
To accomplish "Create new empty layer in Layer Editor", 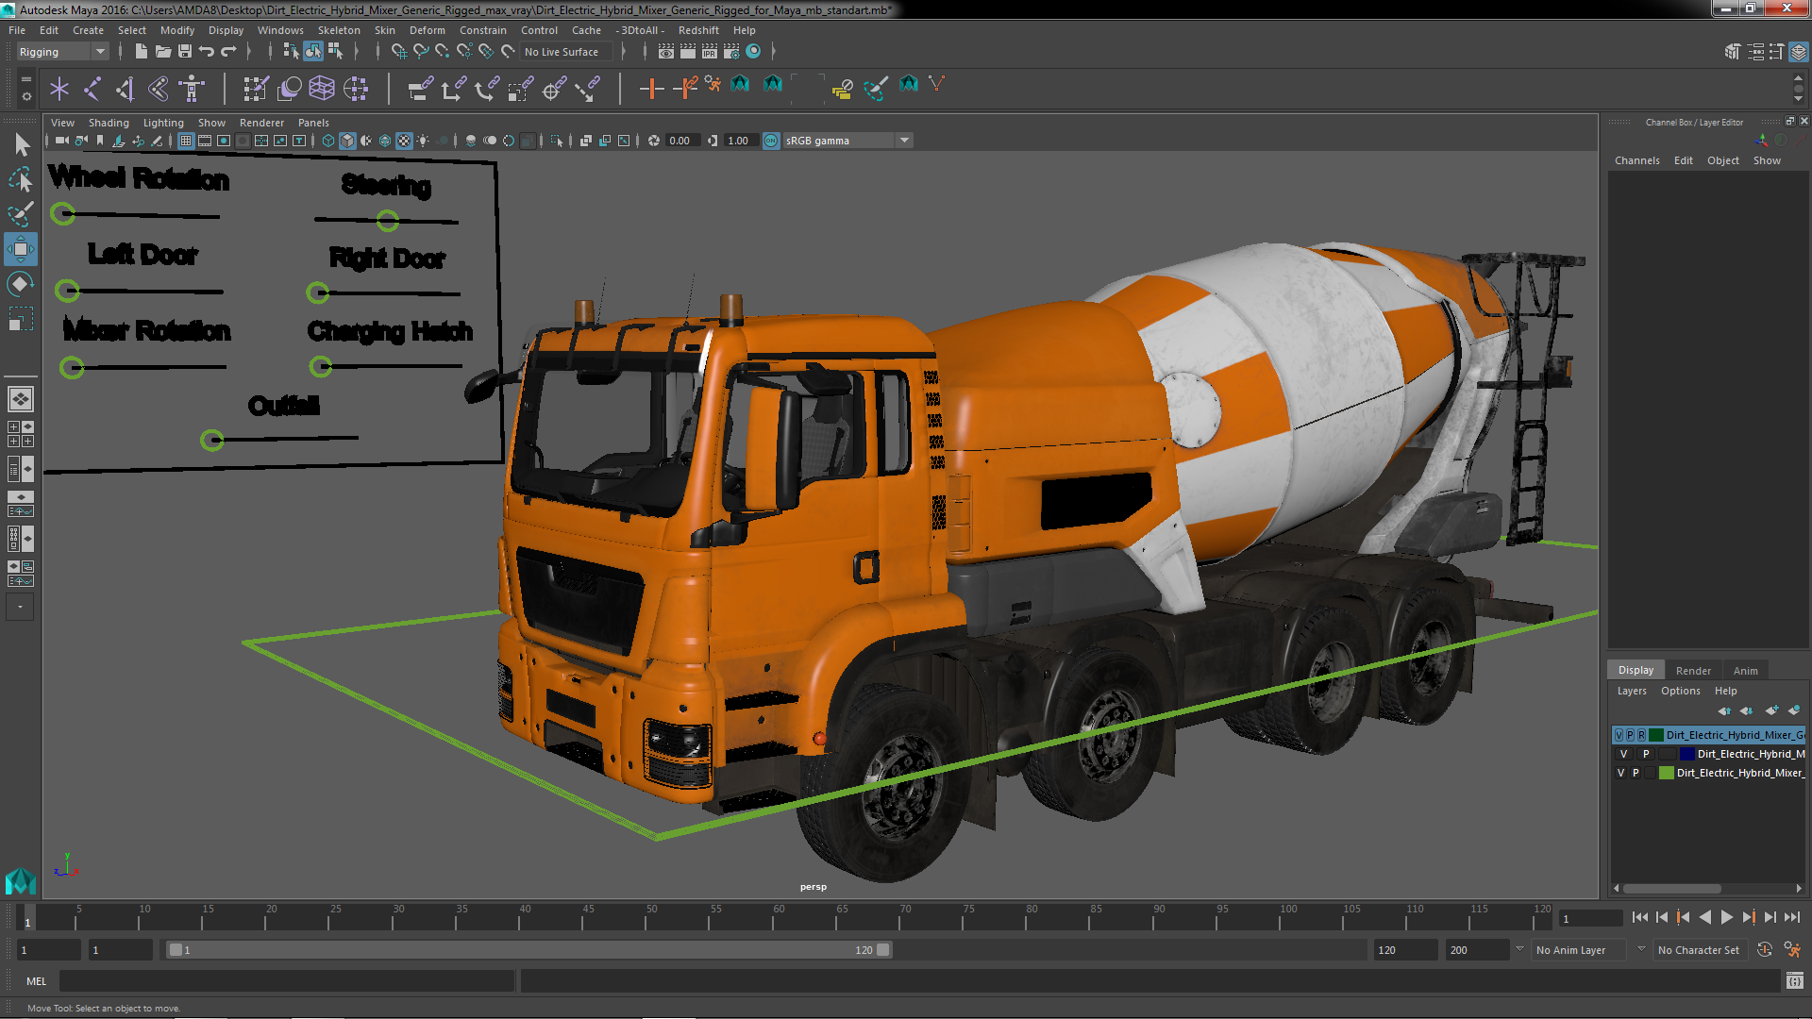I will click(1772, 710).
